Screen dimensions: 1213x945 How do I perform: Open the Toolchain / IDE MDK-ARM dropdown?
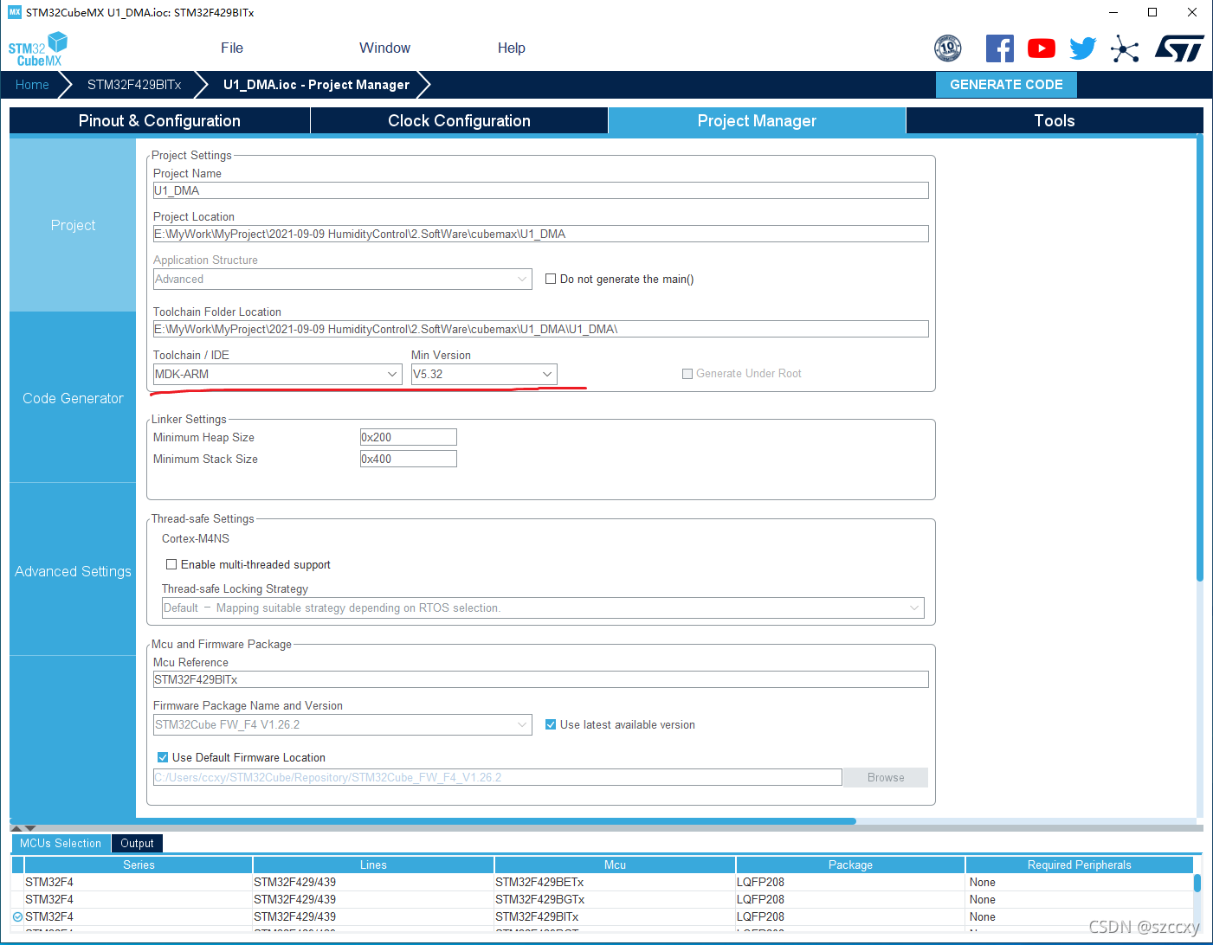[x=277, y=374]
